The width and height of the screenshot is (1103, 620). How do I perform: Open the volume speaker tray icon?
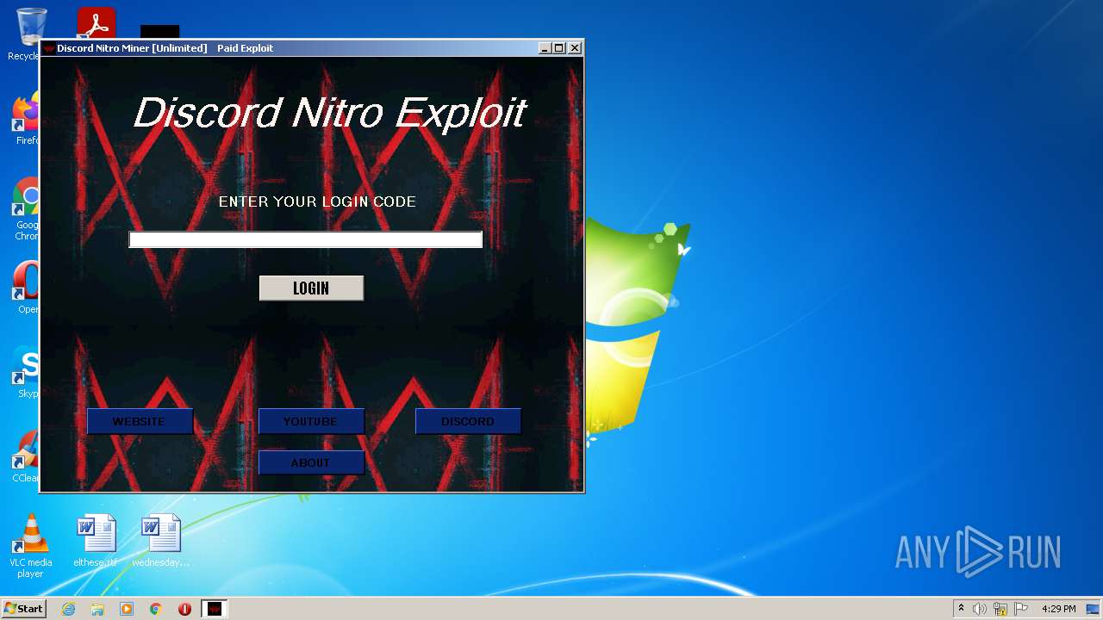pos(980,609)
